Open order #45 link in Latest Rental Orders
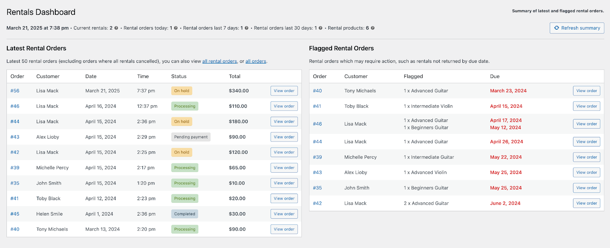This screenshot has height=248, width=610. (15, 214)
